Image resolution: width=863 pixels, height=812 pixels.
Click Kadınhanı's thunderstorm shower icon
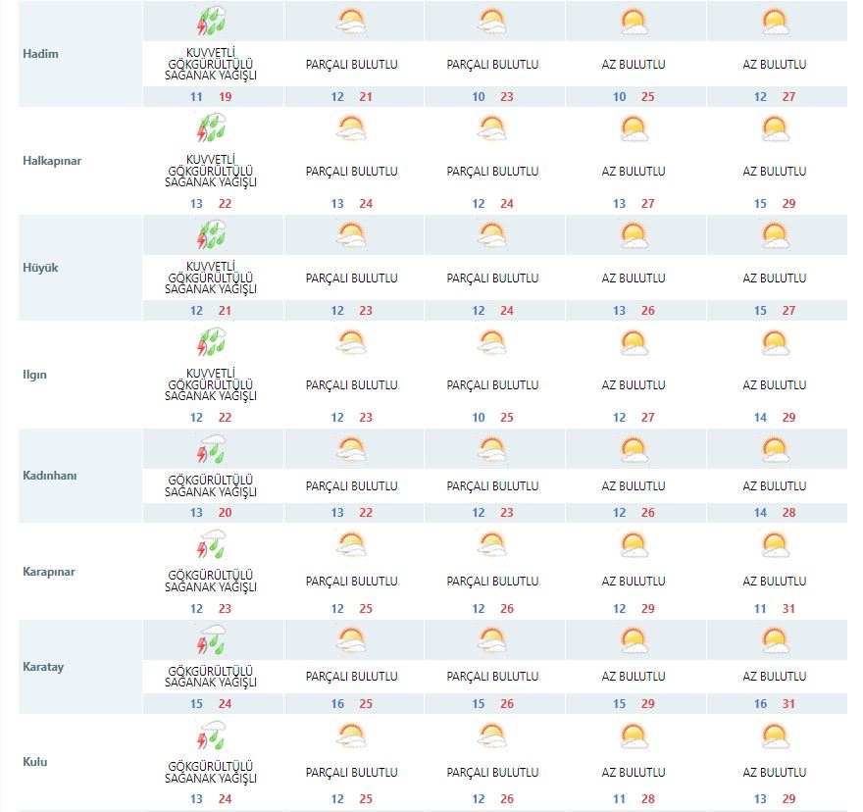[x=212, y=449]
